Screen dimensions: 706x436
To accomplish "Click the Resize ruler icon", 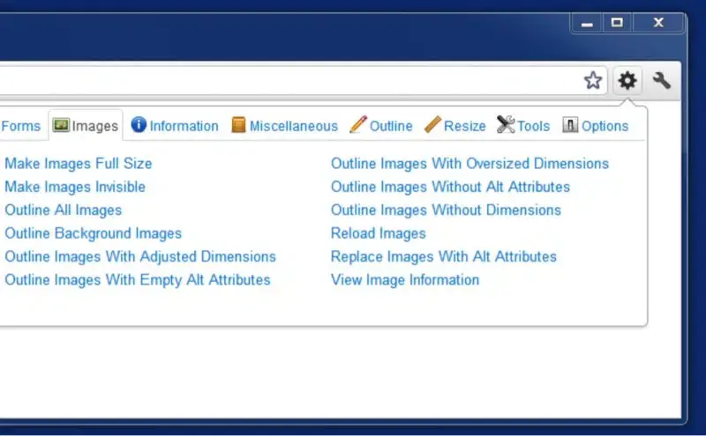I will tap(432, 124).
